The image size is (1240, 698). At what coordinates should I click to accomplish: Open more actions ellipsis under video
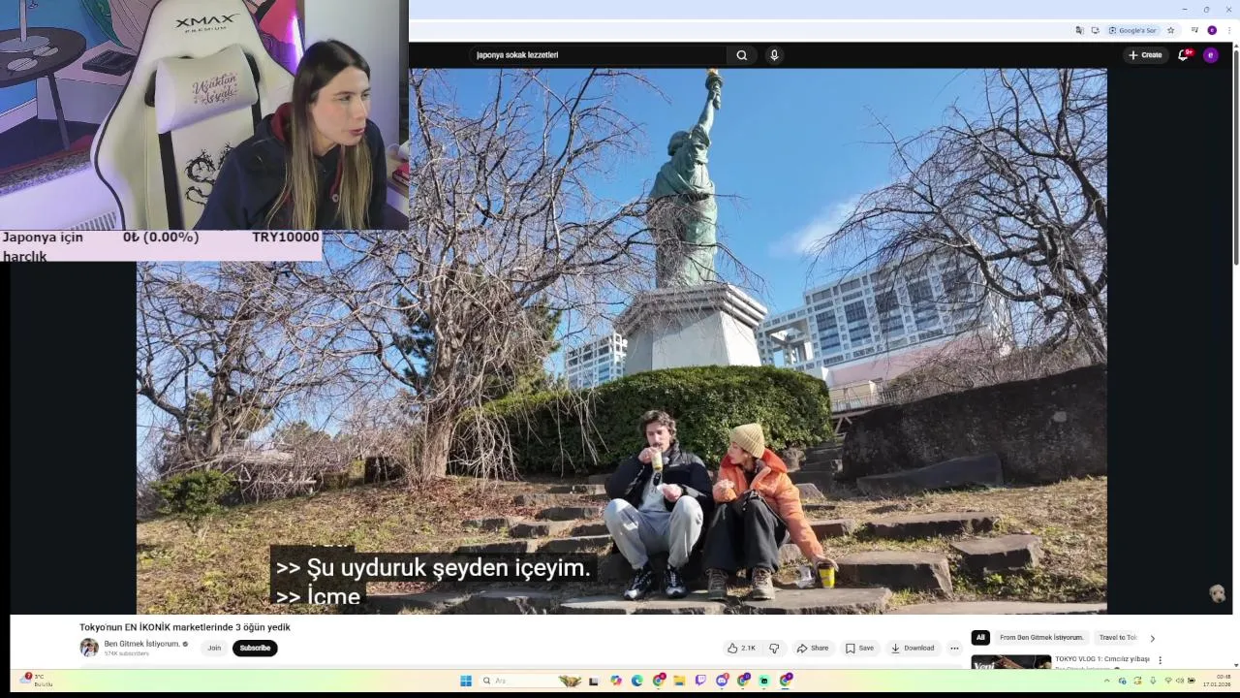[954, 648]
